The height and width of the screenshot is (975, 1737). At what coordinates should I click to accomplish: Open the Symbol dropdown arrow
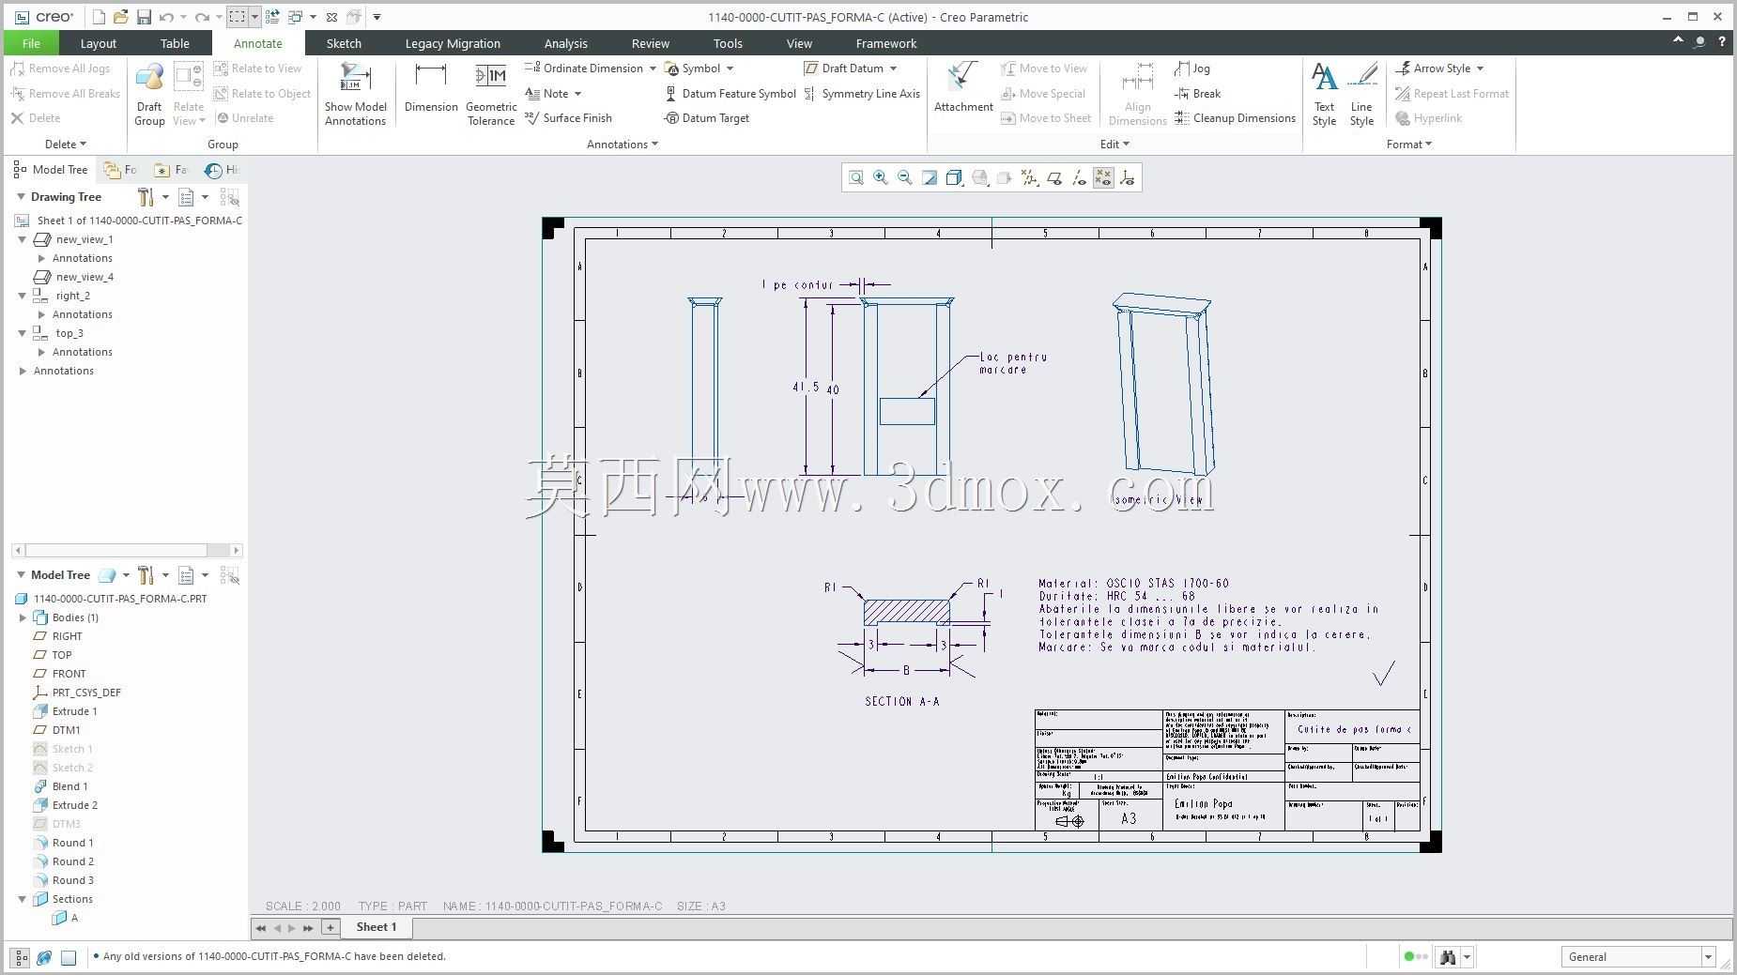[730, 69]
